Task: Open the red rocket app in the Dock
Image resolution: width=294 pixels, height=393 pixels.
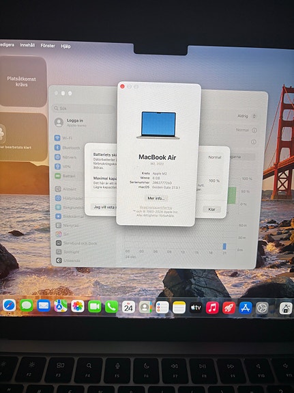Action: [x=229, y=308]
